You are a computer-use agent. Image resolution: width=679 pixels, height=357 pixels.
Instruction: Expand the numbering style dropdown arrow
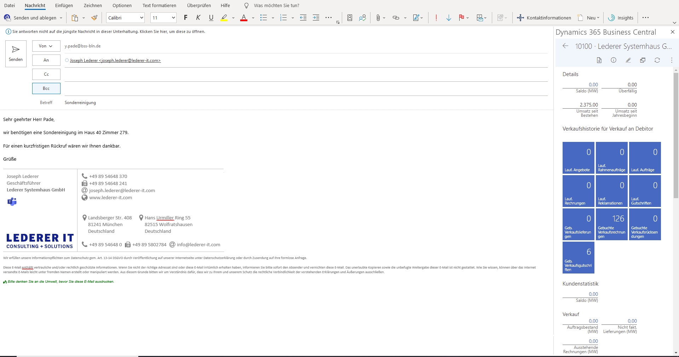pos(293,18)
